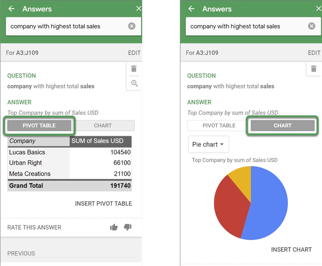This screenshot has height=266, width=322.
Task: Select Pivot Table tab in left panel
Action: click(x=39, y=125)
